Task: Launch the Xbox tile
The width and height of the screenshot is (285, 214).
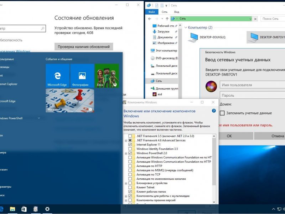Action: point(107,76)
